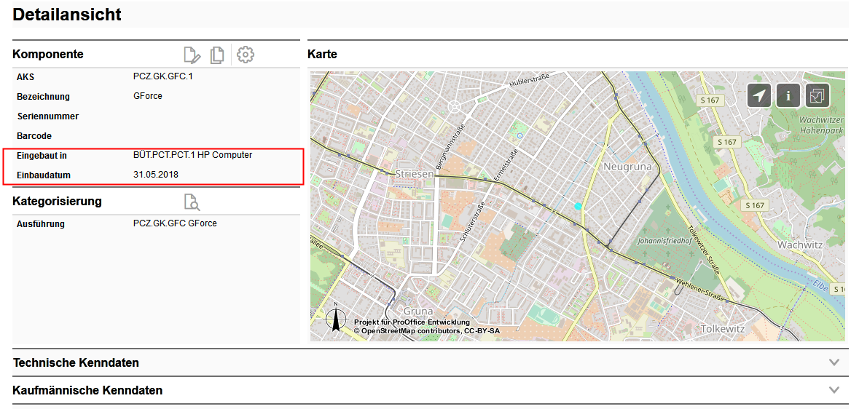Click the Einbaudatum 31.05.2018 value
This screenshot has height=409, width=851.
(x=156, y=175)
